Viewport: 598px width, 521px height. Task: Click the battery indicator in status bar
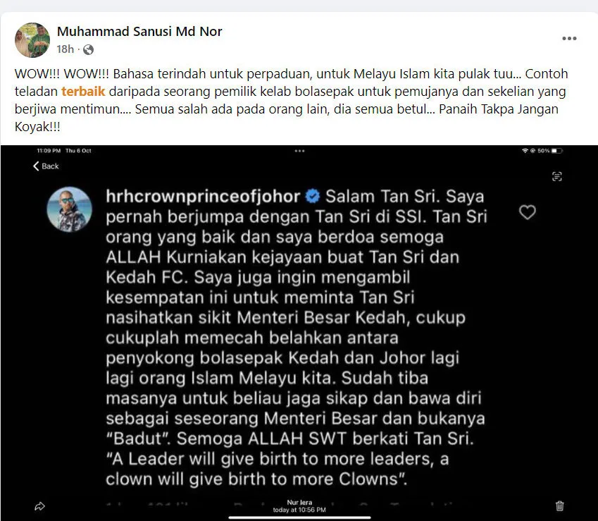tap(557, 151)
